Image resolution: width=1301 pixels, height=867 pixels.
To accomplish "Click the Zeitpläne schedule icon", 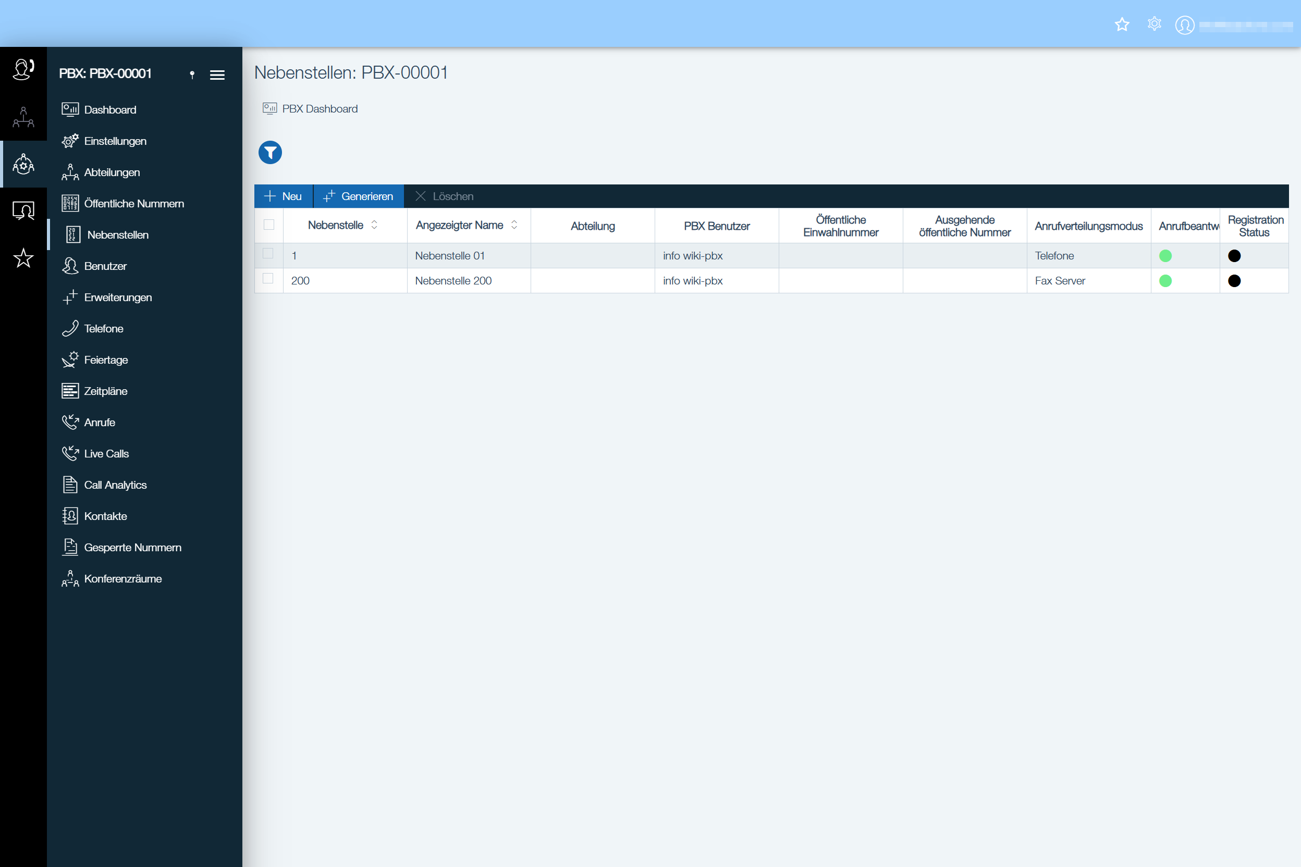I will (70, 391).
